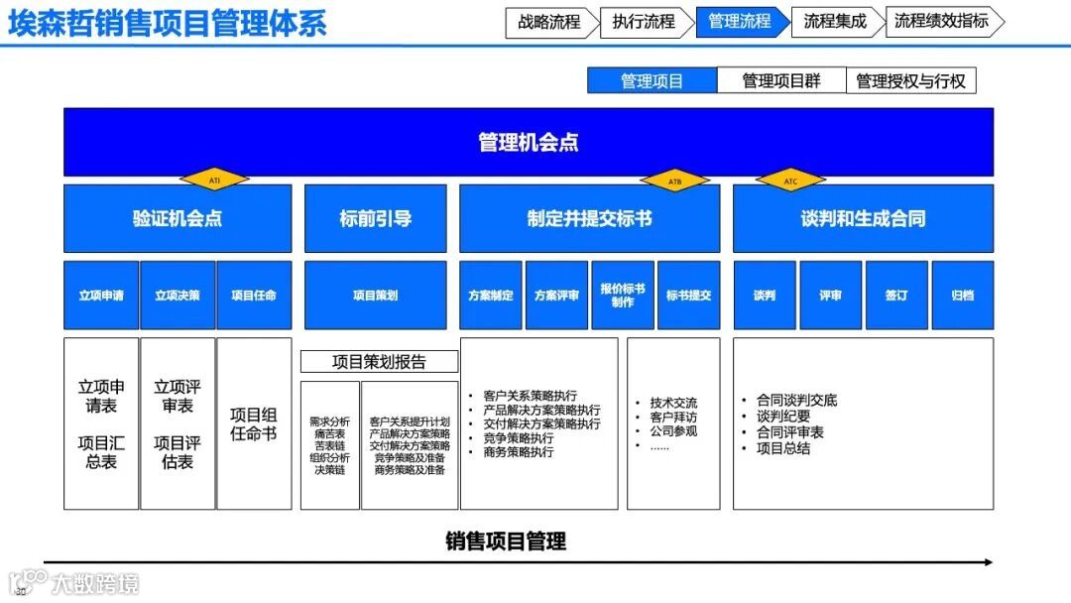Click the 立项决策 step box

click(178, 295)
